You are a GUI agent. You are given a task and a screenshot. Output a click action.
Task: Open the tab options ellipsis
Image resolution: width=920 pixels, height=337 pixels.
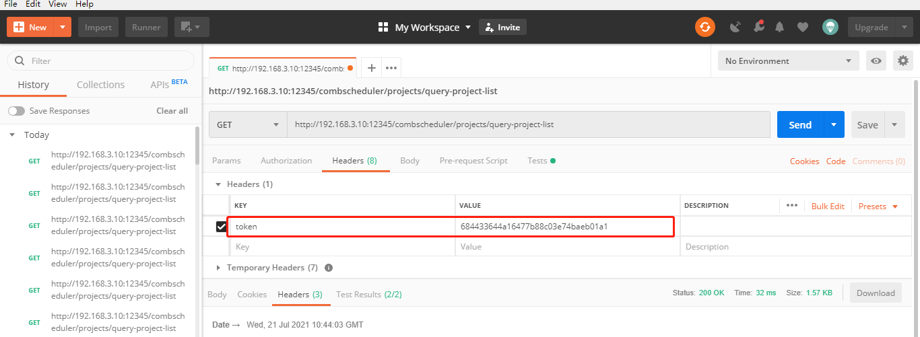pyautogui.click(x=391, y=68)
